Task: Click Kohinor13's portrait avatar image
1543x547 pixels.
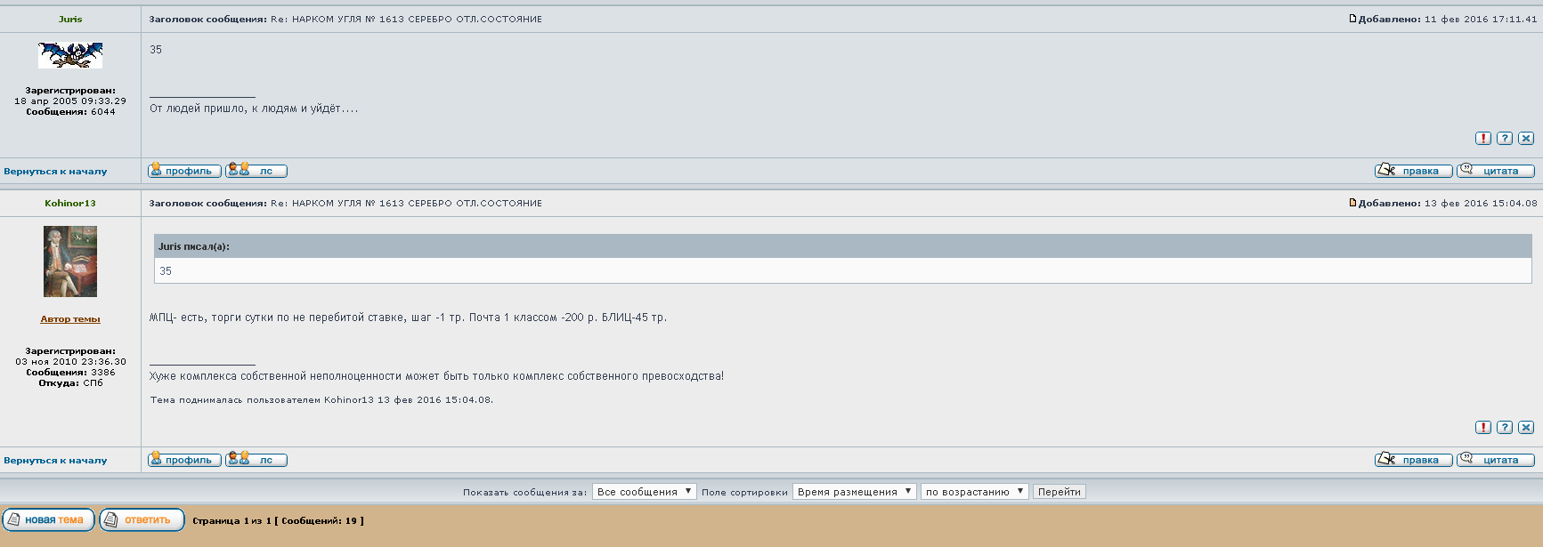Action: 70,261
